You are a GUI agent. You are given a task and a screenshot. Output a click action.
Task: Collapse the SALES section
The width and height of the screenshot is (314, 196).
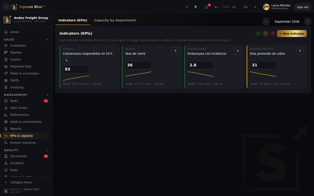(x=26, y=39)
